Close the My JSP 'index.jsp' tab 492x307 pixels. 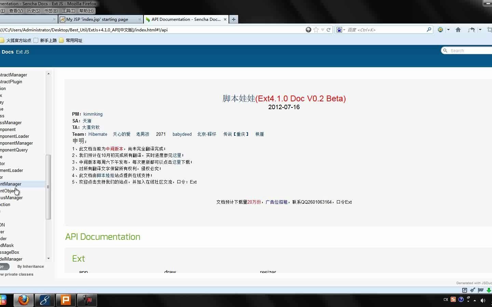point(139,19)
